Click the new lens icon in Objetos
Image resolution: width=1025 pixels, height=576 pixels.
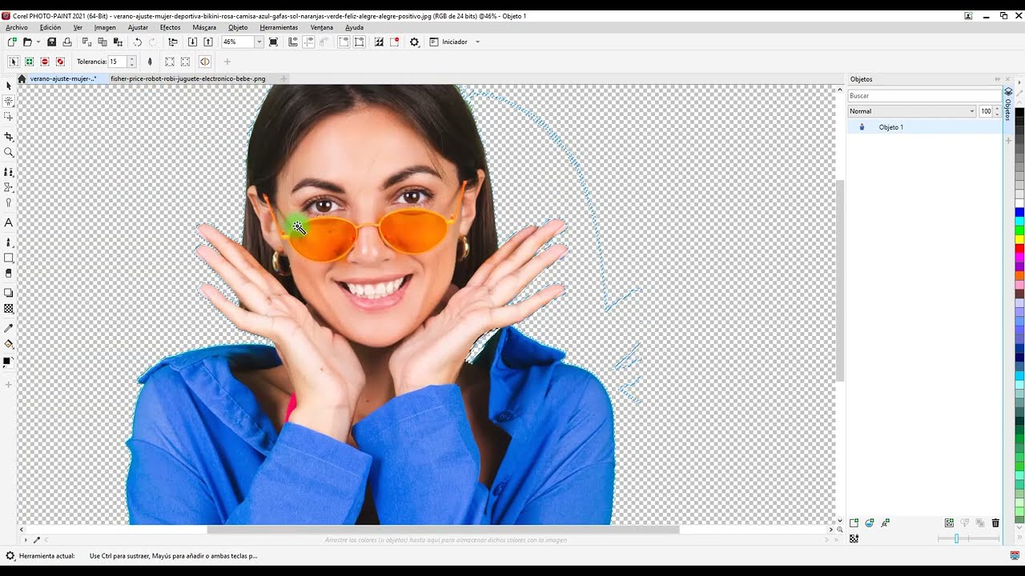point(869,522)
